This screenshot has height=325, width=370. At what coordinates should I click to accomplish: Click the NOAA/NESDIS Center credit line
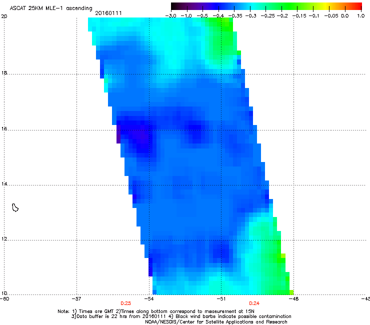[x=216, y=322]
